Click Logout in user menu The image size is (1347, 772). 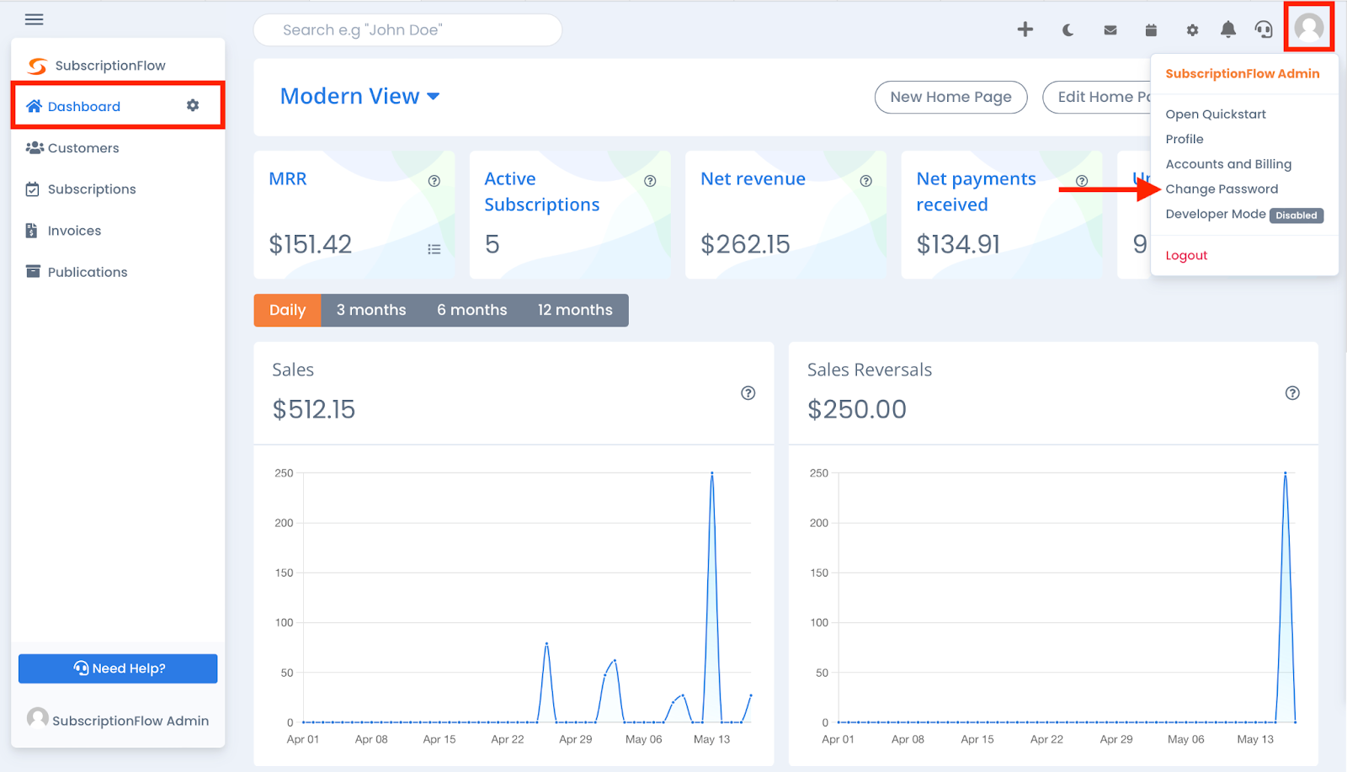click(x=1186, y=255)
